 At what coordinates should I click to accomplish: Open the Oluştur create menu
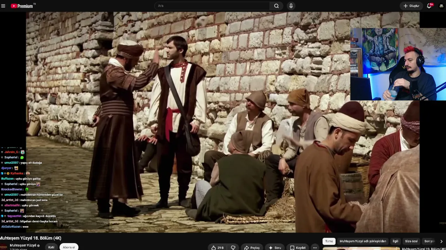pos(412,6)
